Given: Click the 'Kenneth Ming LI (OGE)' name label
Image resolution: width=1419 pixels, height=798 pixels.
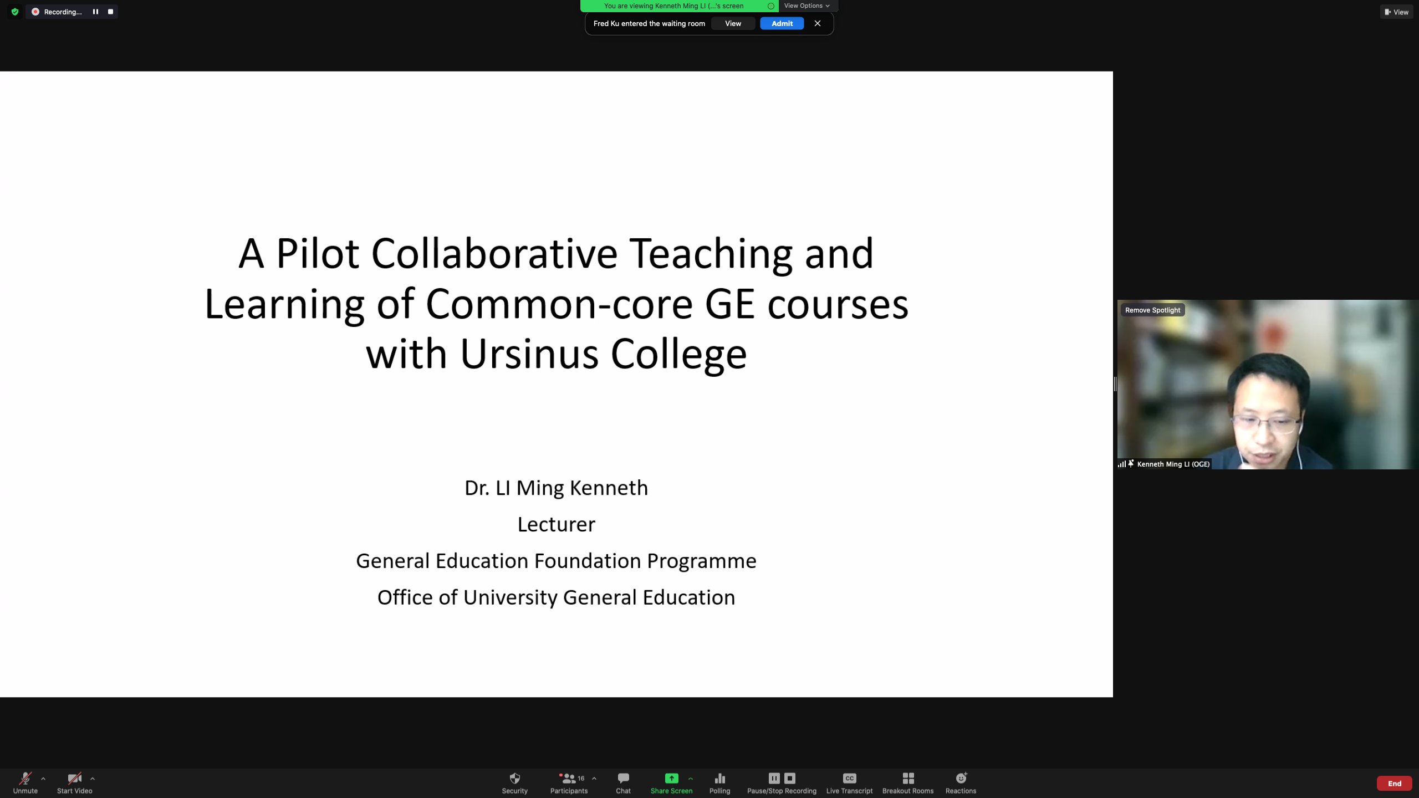Looking at the screenshot, I should [x=1173, y=464].
